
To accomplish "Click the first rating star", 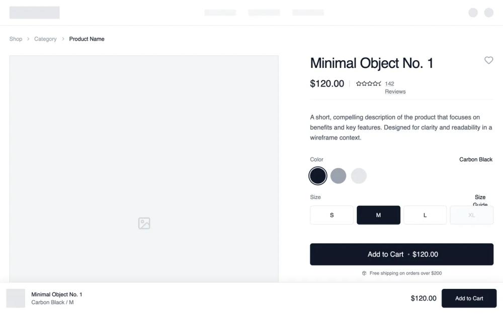I will [358, 83].
